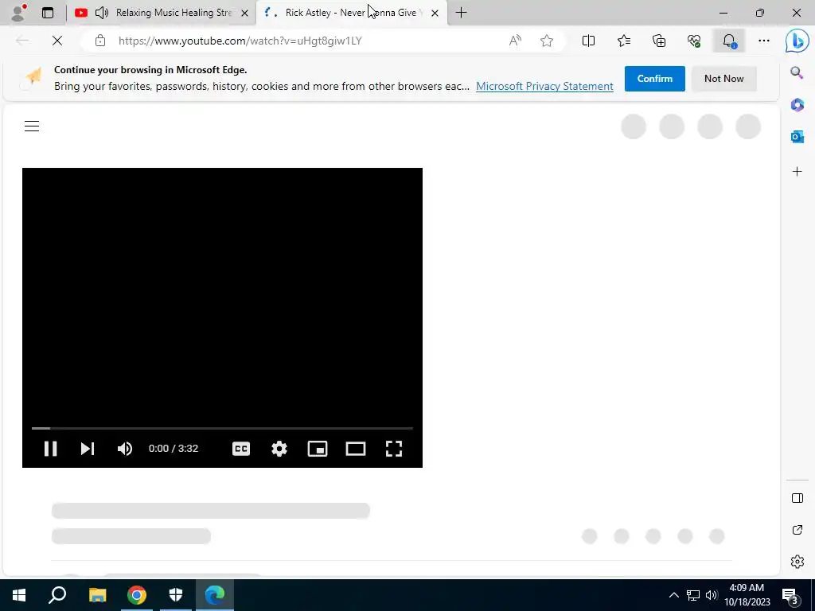Open taskbar search

point(57,595)
